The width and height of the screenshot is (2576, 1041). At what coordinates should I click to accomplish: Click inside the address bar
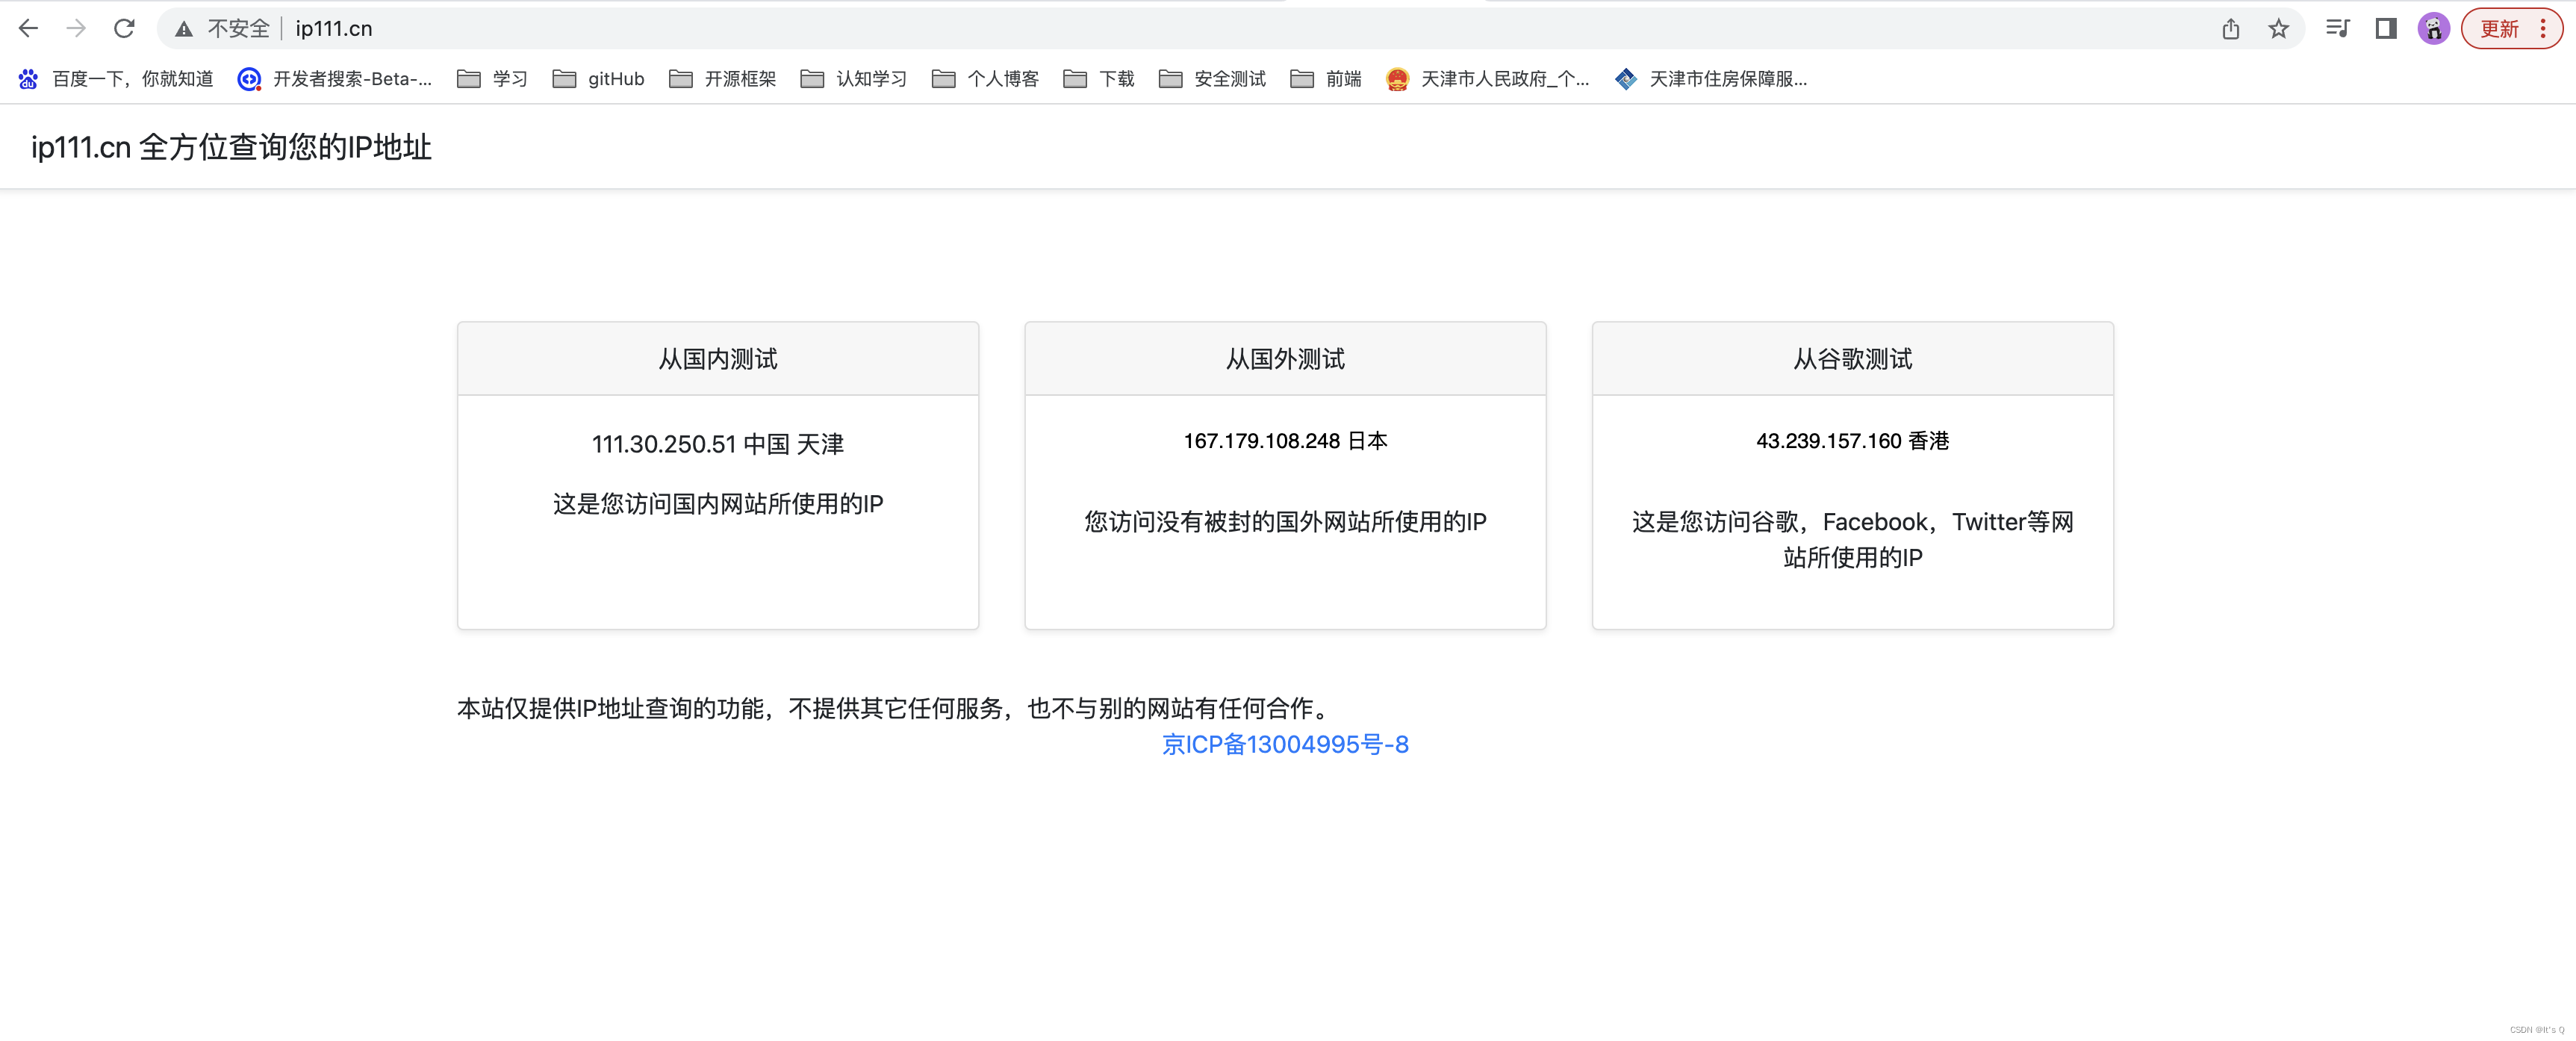[700, 28]
